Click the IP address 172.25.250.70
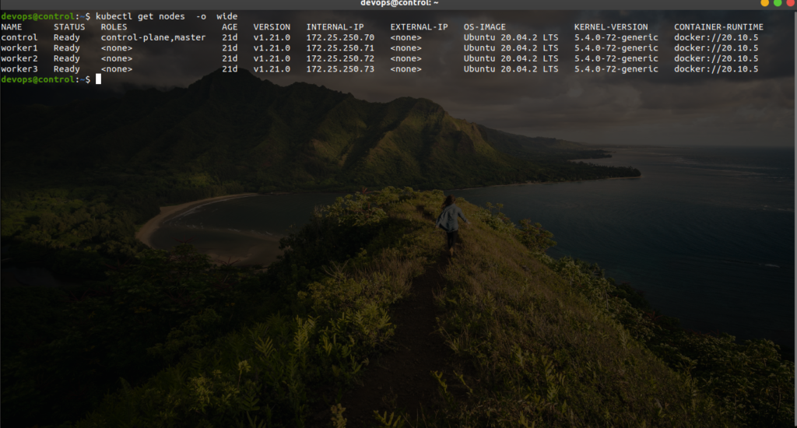The image size is (797, 428). coord(341,37)
